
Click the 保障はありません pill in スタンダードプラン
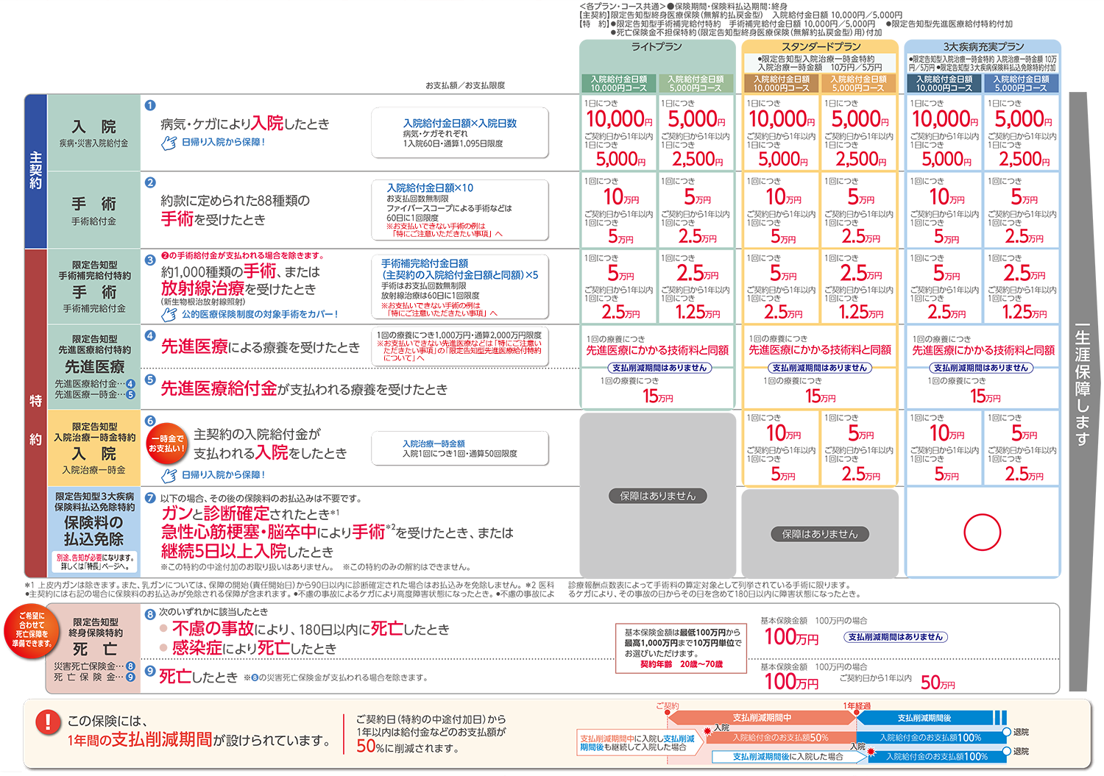point(820,534)
